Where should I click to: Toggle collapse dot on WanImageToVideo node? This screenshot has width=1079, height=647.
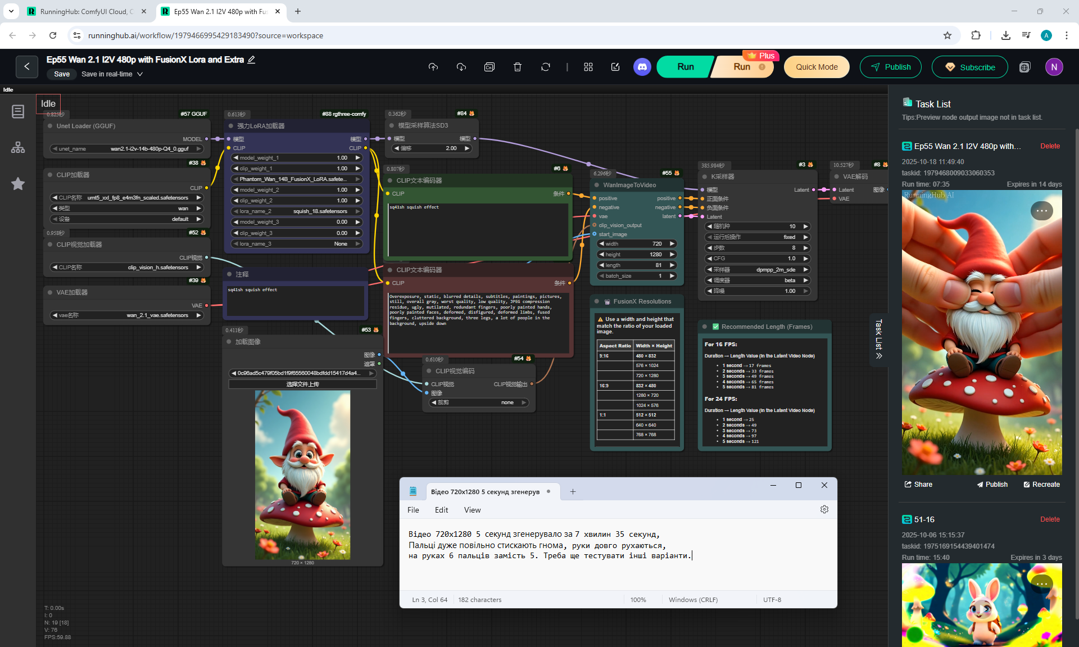click(597, 185)
